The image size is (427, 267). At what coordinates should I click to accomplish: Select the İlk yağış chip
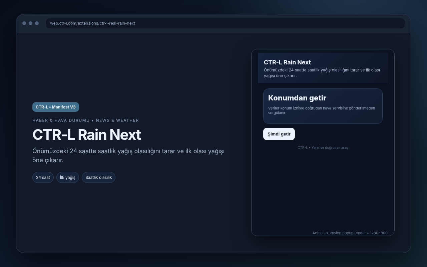point(68,177)
